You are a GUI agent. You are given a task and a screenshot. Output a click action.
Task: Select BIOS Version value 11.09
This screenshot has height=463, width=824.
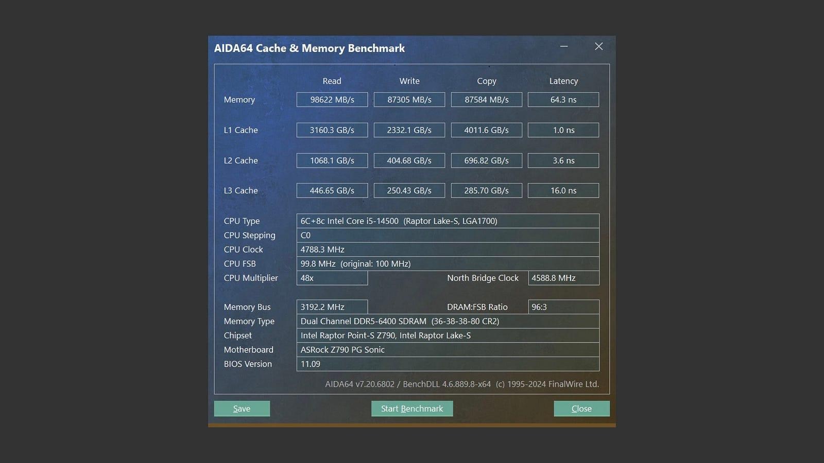pyautogui.click(x=448, y=364)
